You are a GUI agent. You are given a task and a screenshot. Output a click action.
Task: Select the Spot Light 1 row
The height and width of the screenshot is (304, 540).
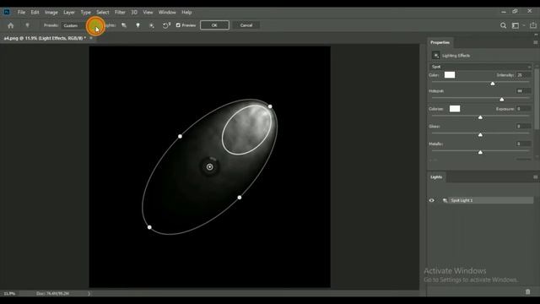[481, 200]
